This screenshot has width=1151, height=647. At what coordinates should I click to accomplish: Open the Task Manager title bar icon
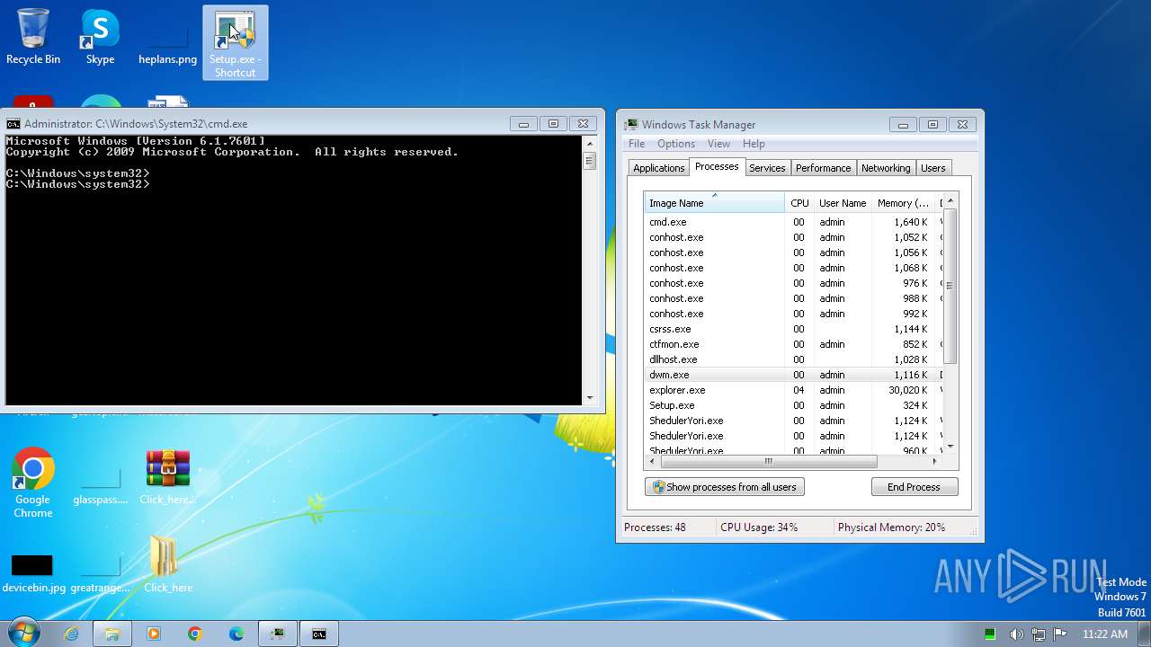coord(632,125)
